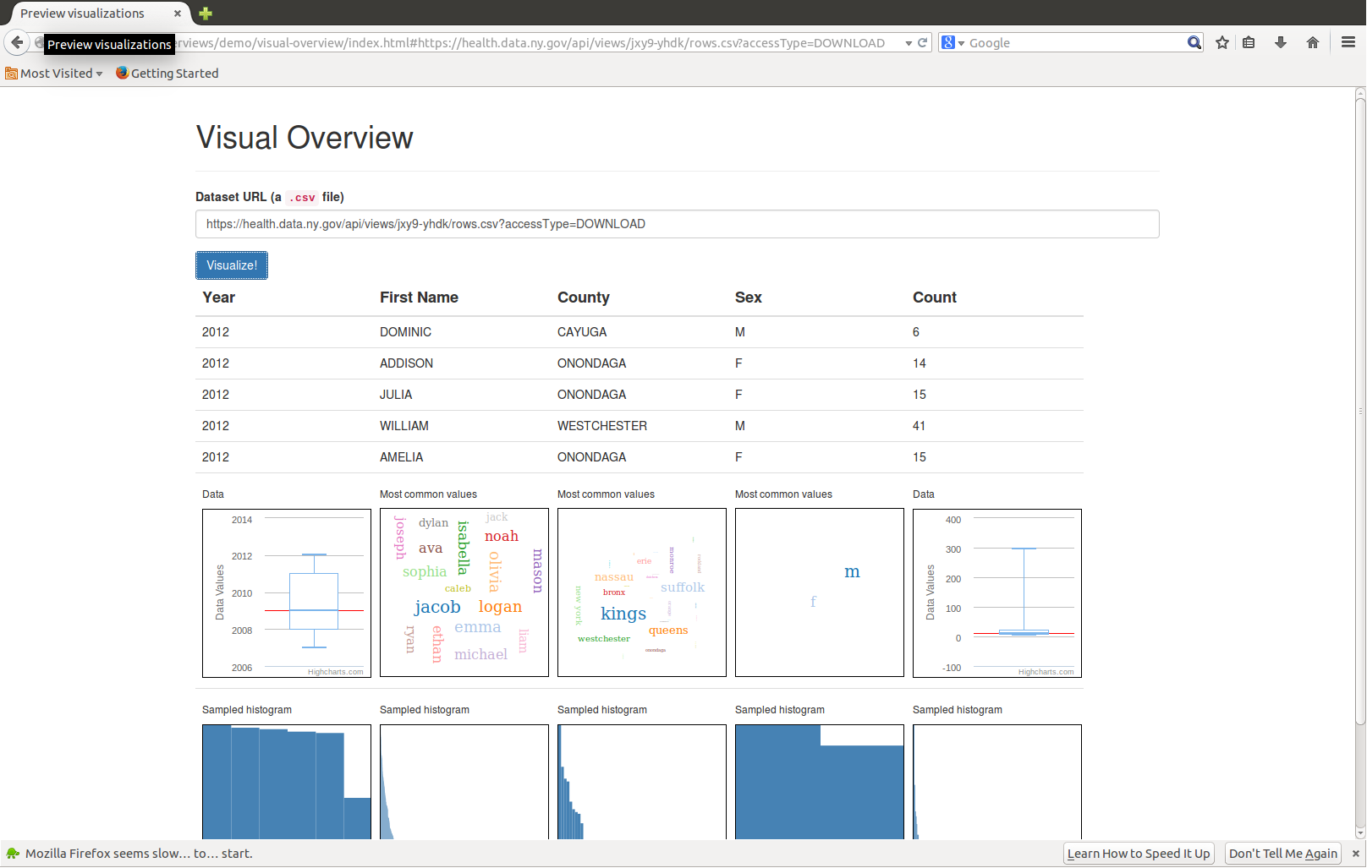This screenshot has height=868, width=1367.
Task: Select the WILLIAM name cell
Action: point(404,426)
